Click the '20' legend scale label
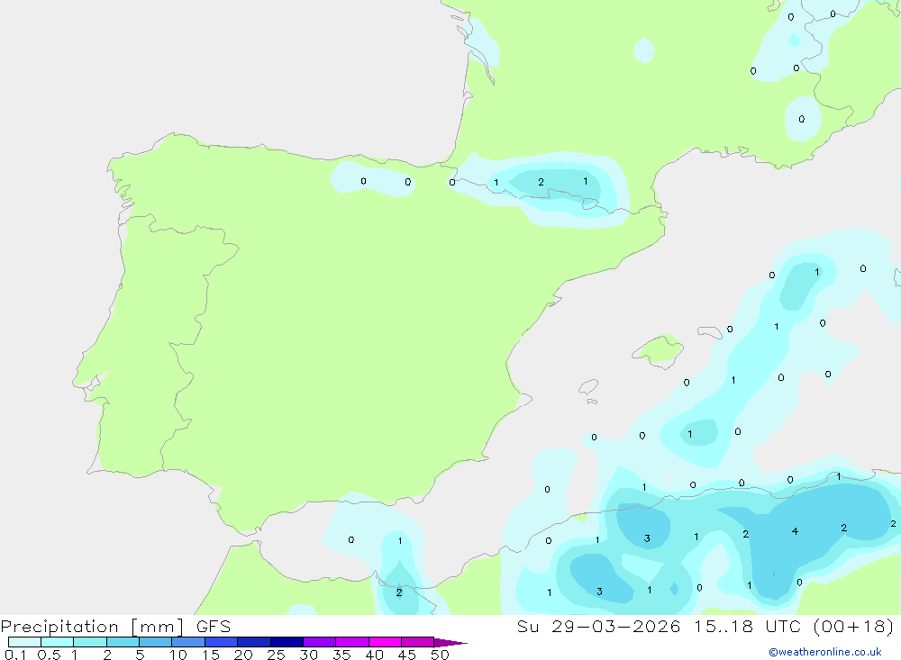901x660 pixels. click(x=243, y=655)
